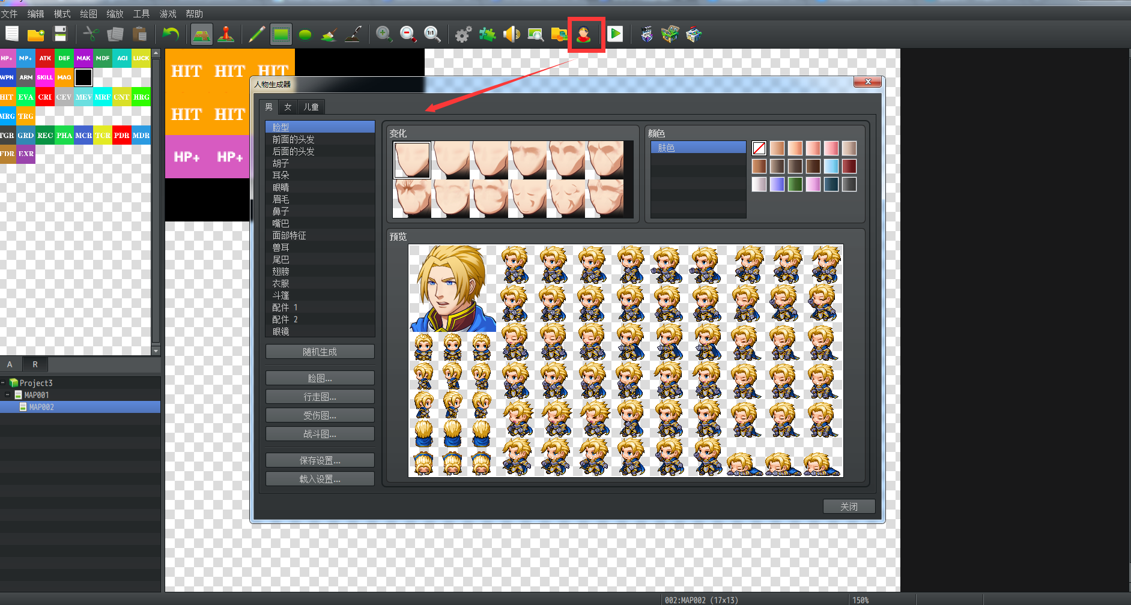Open the Event Searcher icon

535,34
